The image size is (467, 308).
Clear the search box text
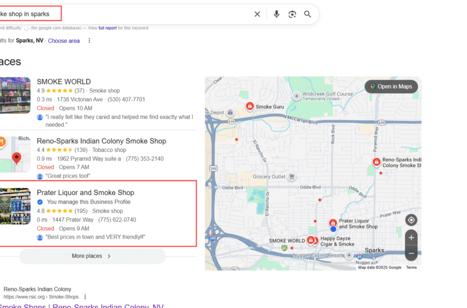(x=257, y=14)
